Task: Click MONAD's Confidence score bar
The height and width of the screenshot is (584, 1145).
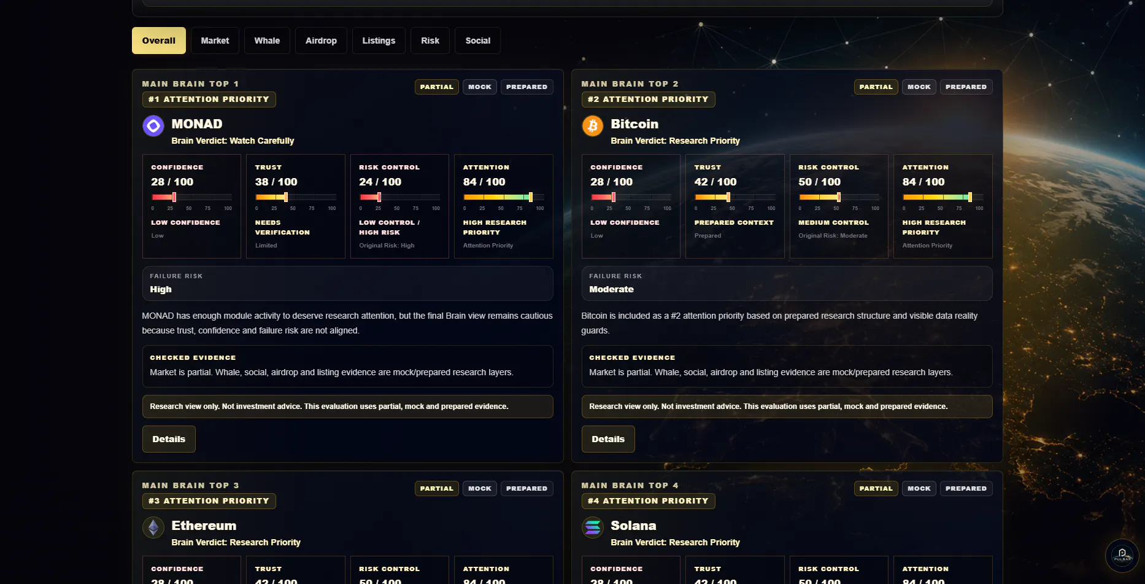Action: tap(191, 197)
